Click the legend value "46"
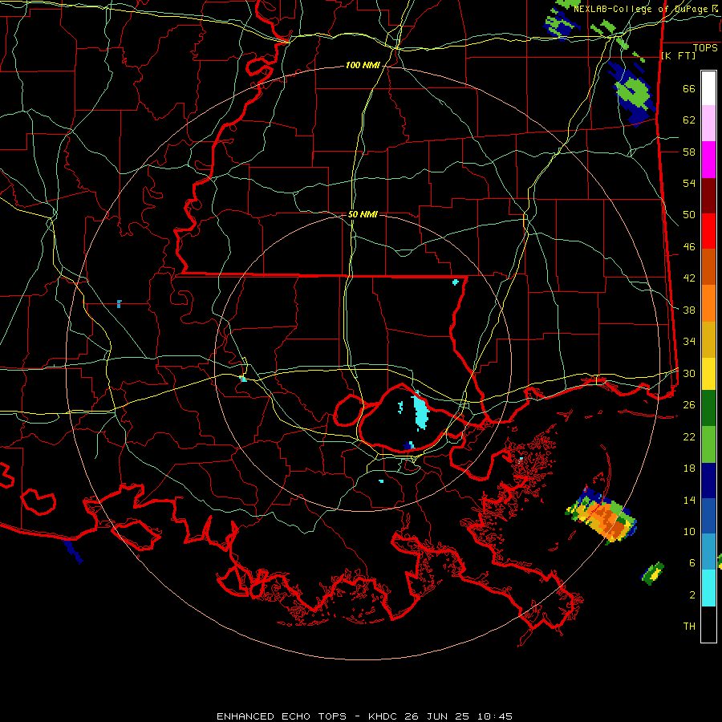The image size is (722, 722). click(x=689, y=247)
